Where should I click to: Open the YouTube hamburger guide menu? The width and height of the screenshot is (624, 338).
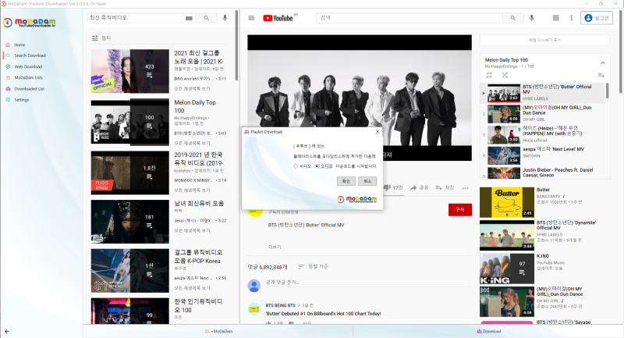tap(251, 18)
